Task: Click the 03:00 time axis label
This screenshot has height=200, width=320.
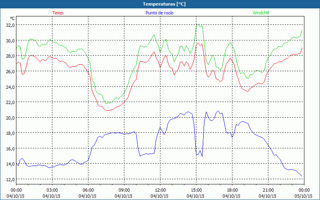Action: coord(52,190)
